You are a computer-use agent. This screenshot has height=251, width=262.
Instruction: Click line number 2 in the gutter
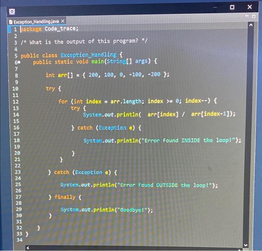[16, 36]
